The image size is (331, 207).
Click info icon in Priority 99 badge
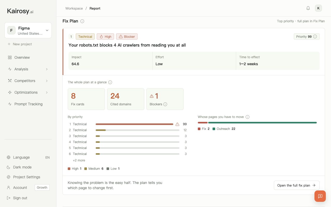pyautogui.click(x=315, y=36)
